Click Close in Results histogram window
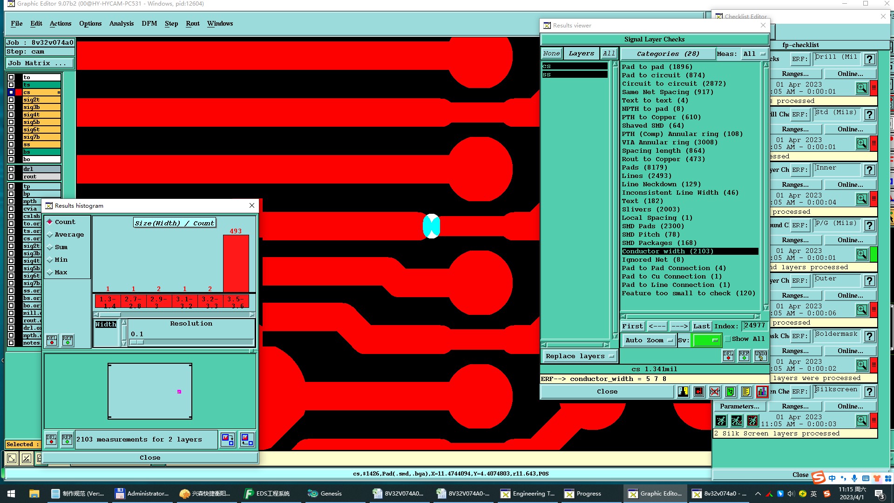The height and width of the screenshot is (503, 894). click(x=150, y=458)
